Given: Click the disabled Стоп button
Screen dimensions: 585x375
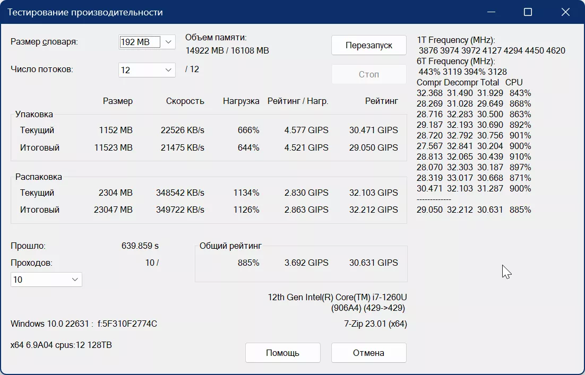Looking at the screenshot, I should 368,74.
